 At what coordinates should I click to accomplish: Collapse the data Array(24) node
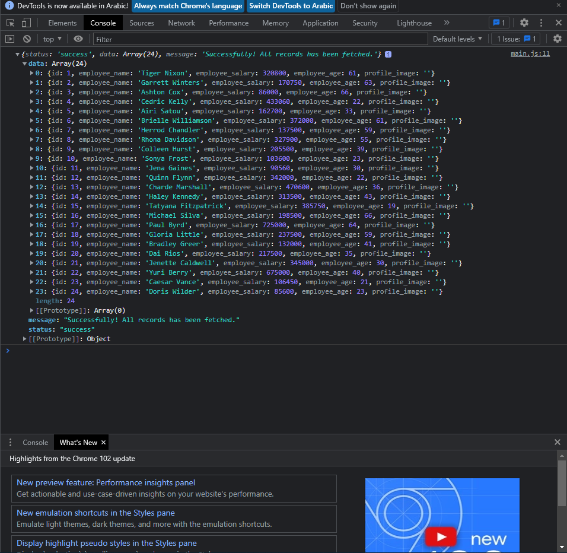(x=24, y=63)
